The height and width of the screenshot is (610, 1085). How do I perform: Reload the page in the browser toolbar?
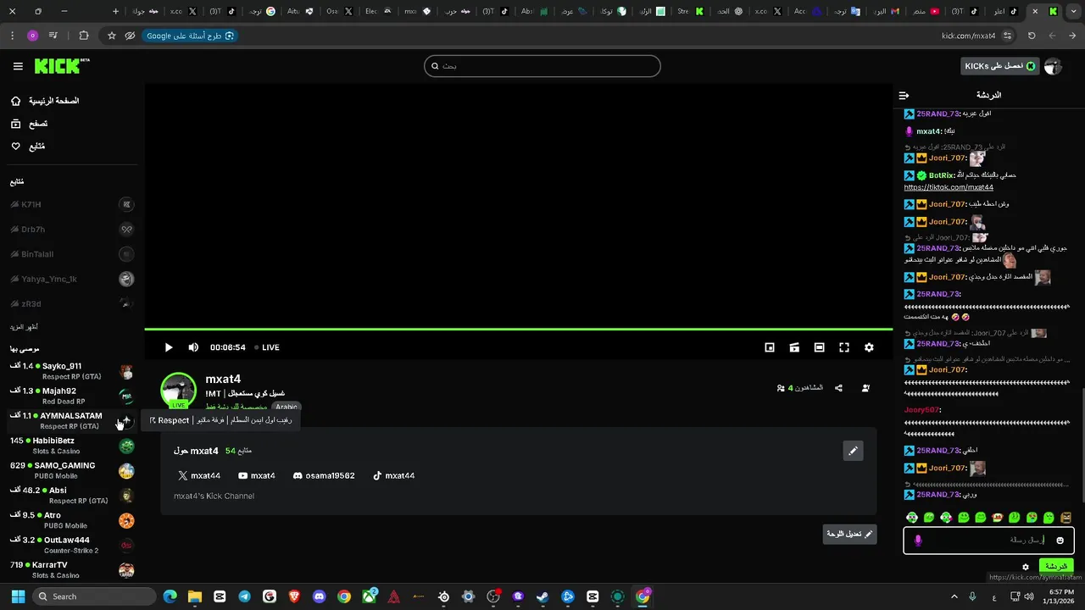pyautogui.click(x=1032, y=36)
